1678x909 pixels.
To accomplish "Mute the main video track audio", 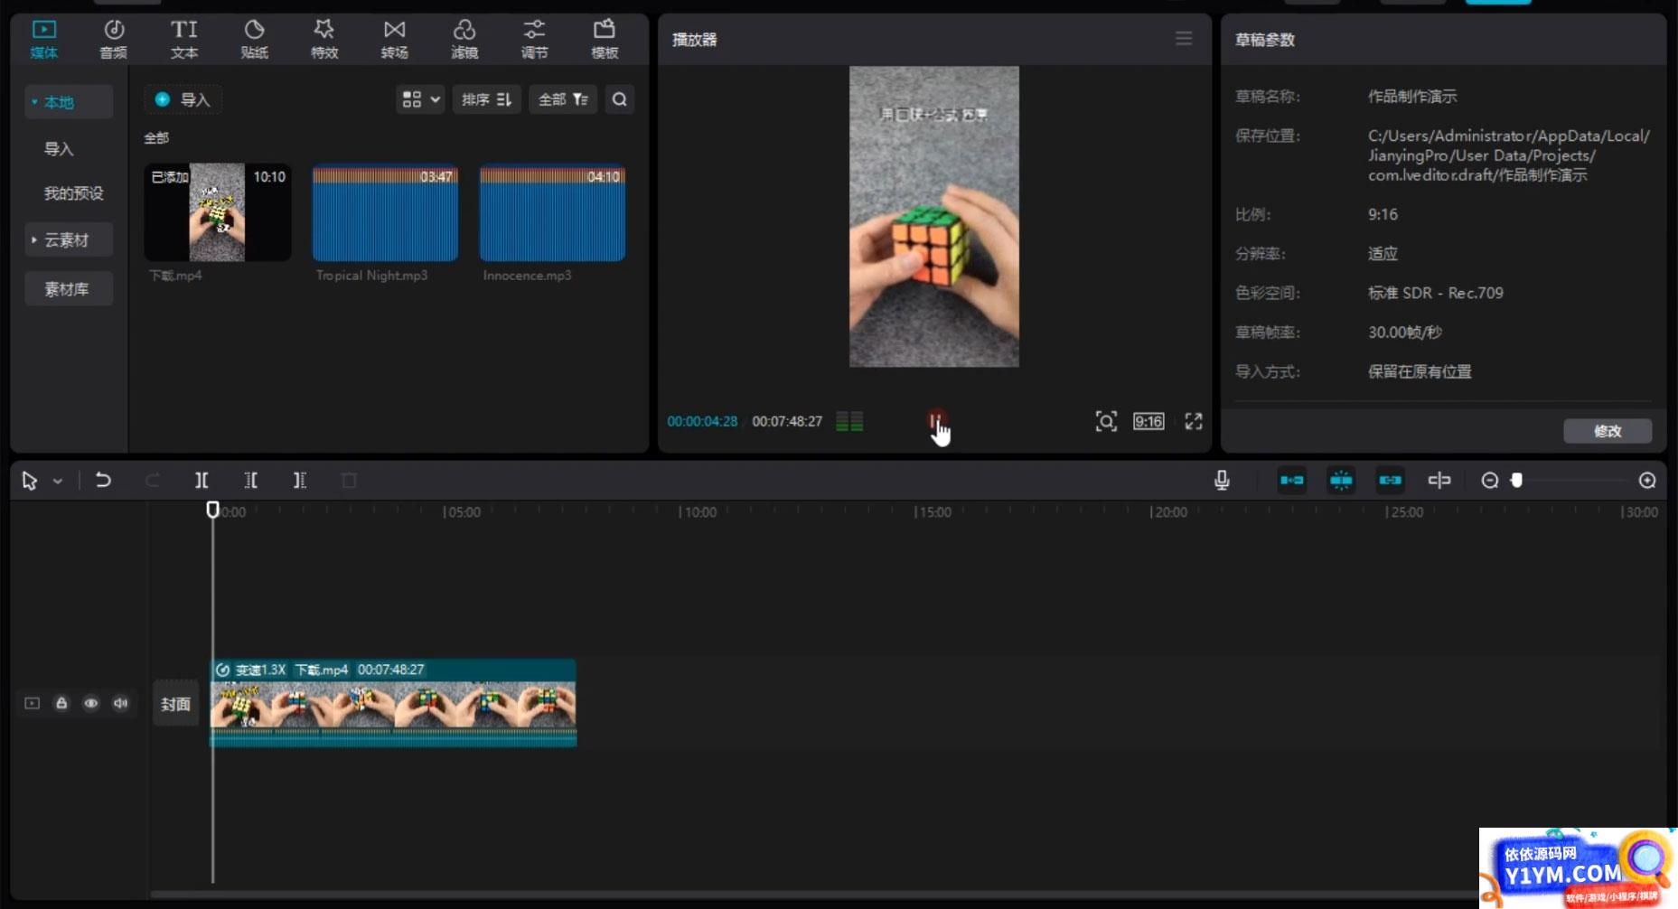I will tap(120, 703).
